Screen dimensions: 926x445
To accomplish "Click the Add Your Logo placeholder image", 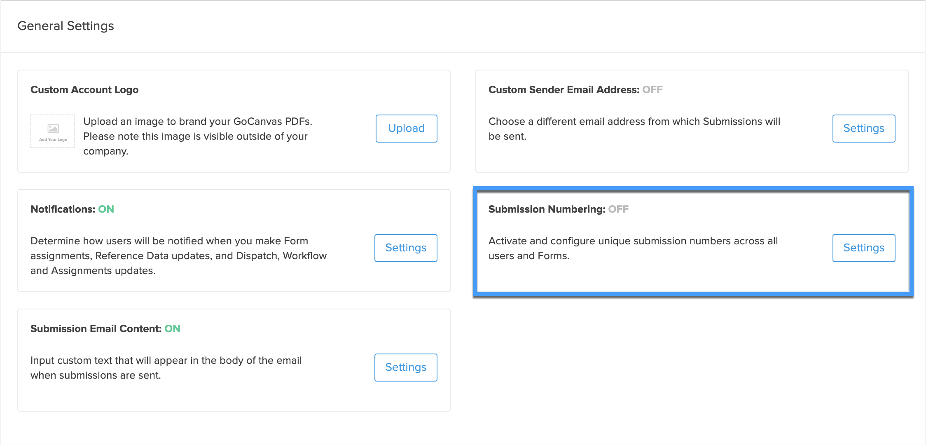I will point(53,131).
